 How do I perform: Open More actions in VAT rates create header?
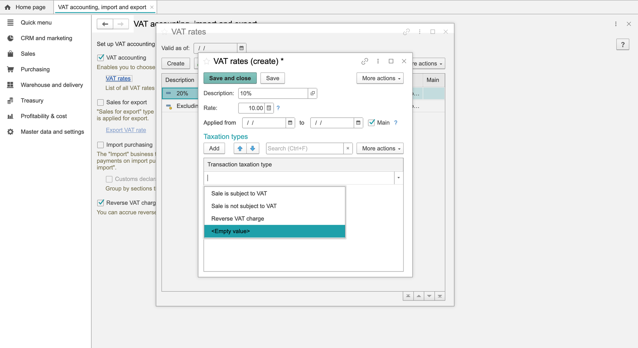(x=380, y=78)
